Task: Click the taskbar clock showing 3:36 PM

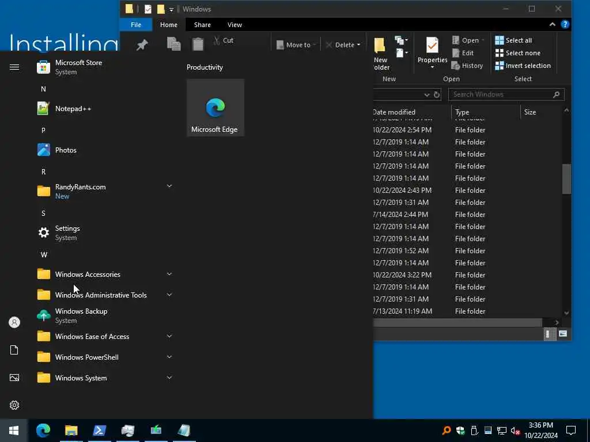Action: (x=540, y=430)
